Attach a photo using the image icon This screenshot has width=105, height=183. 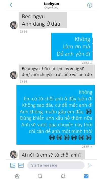[x=13, y=165]
